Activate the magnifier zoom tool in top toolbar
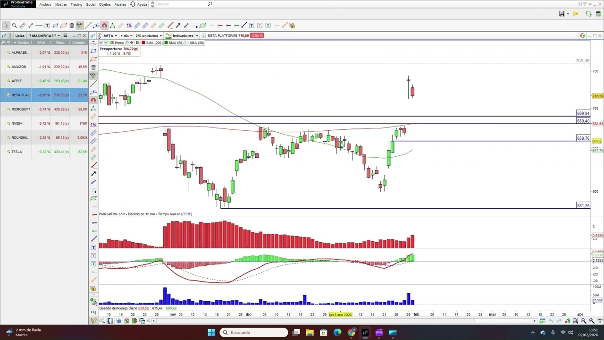 (x=14, y=25)
